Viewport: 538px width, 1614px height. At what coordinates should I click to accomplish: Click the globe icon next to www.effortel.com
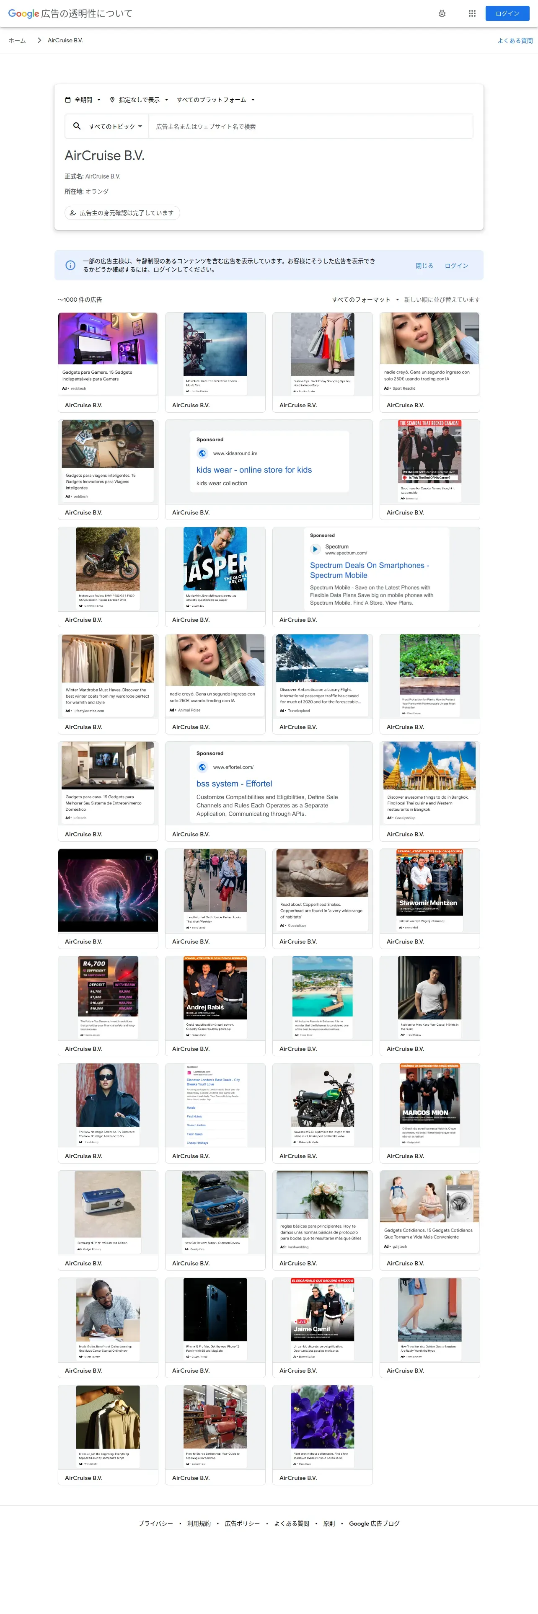tap(202, 767)
